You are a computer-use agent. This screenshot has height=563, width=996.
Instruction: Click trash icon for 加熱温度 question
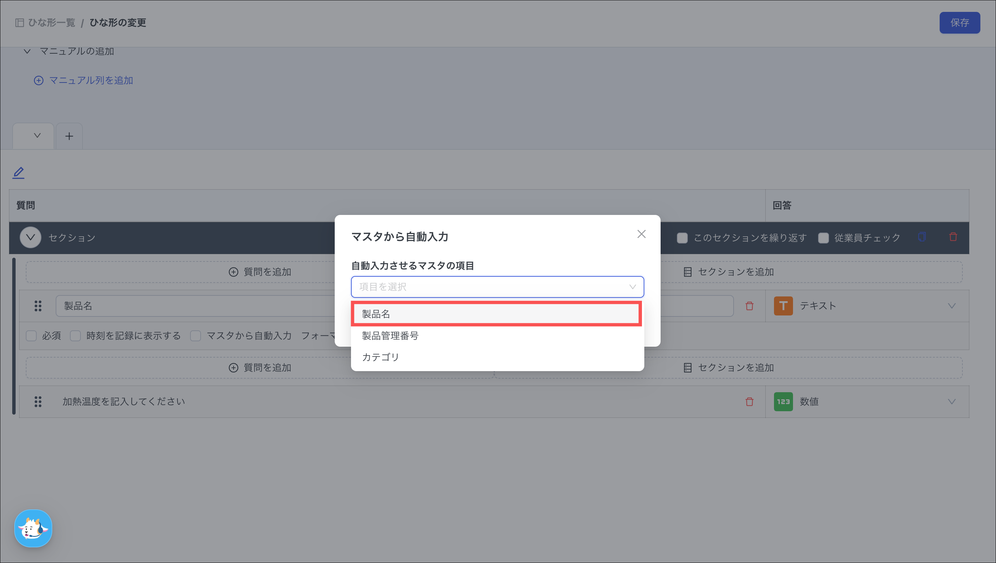749,402
